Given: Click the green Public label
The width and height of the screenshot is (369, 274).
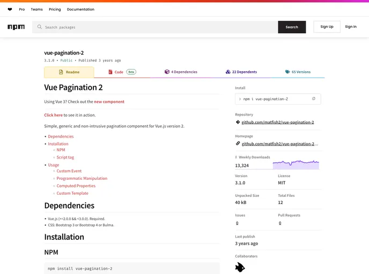Looking at the screenshot, I should [67, 60].
